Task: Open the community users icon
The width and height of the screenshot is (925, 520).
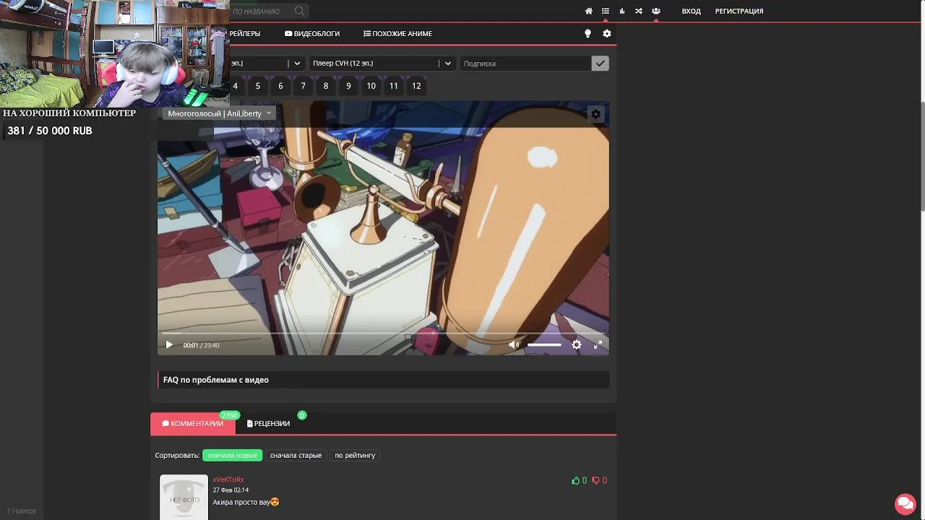Action: 656,11
